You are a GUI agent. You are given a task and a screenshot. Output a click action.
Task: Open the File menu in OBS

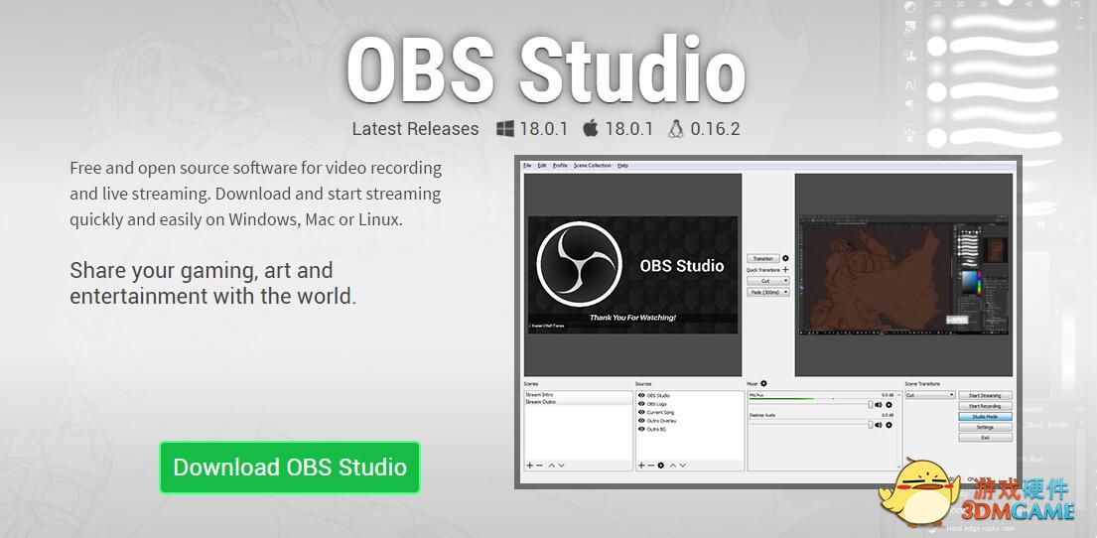click(x=527, y=166)
